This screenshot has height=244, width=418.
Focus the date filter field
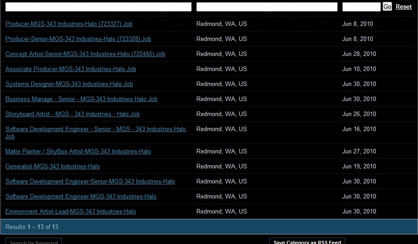click(361, 7)
